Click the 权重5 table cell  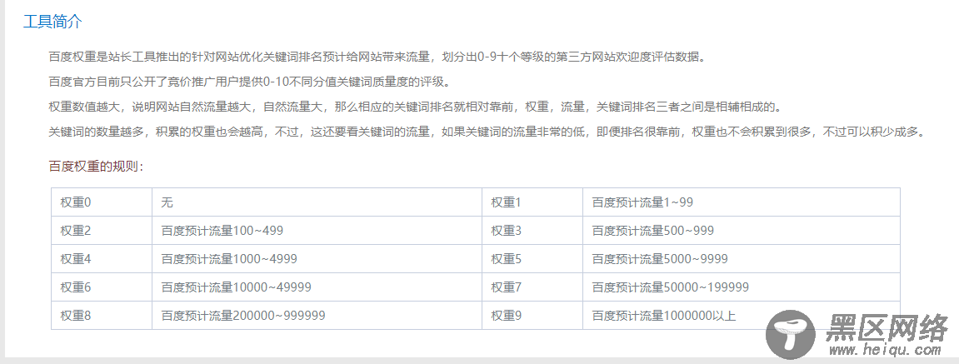click(x=532, y=259)
